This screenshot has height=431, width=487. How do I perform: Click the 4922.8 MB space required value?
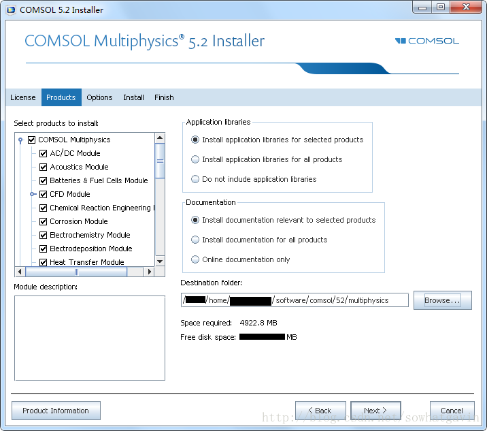pos(258,323)
